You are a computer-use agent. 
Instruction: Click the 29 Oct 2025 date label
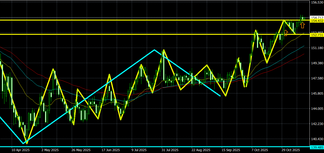tap(290, 150)
